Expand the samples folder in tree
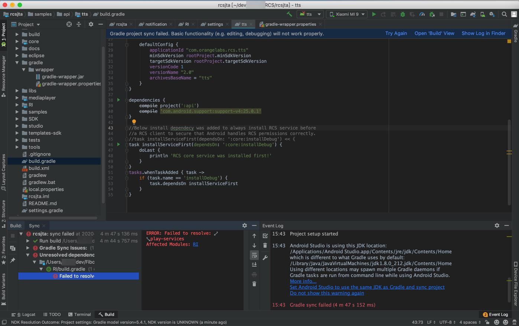Image resolution: width=519 pixels, height=326 pixels. (x=17, y=112)
